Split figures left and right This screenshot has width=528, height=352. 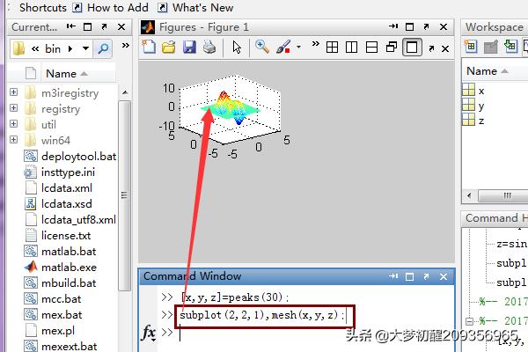(351, 48)
